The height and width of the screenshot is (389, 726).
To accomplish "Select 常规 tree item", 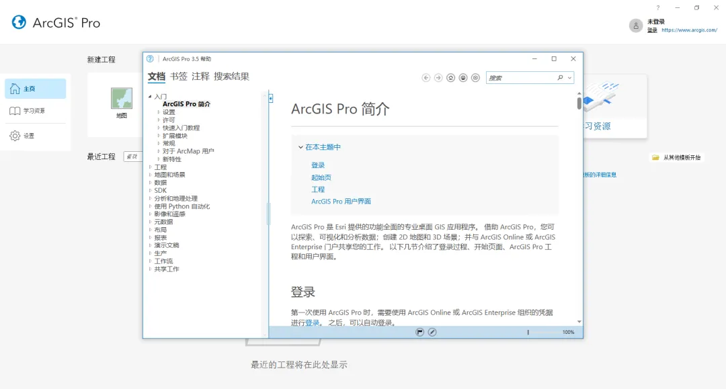I will tap(169, 143).
